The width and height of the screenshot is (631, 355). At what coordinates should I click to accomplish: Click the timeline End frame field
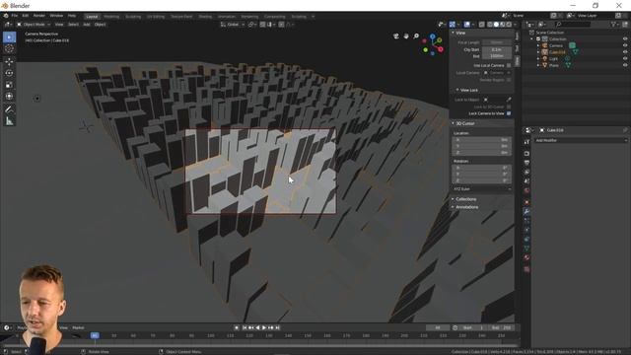click(501, 328)
